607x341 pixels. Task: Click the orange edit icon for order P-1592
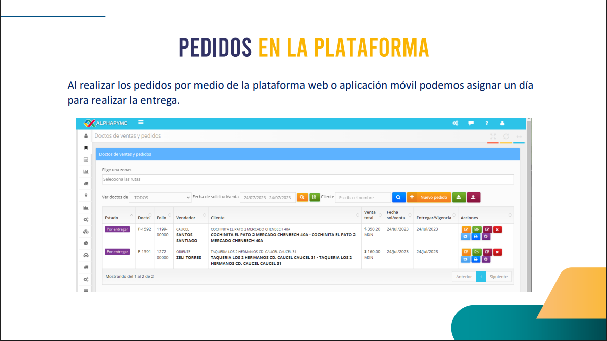click(x=465, y=229)
